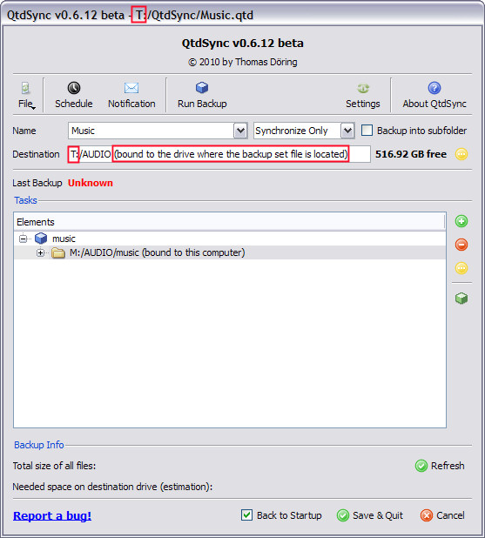Open Synchronize Only mode dropdown
Image resolution: width=485 pixels, height=538 pixels.
[x=347, y=131]
